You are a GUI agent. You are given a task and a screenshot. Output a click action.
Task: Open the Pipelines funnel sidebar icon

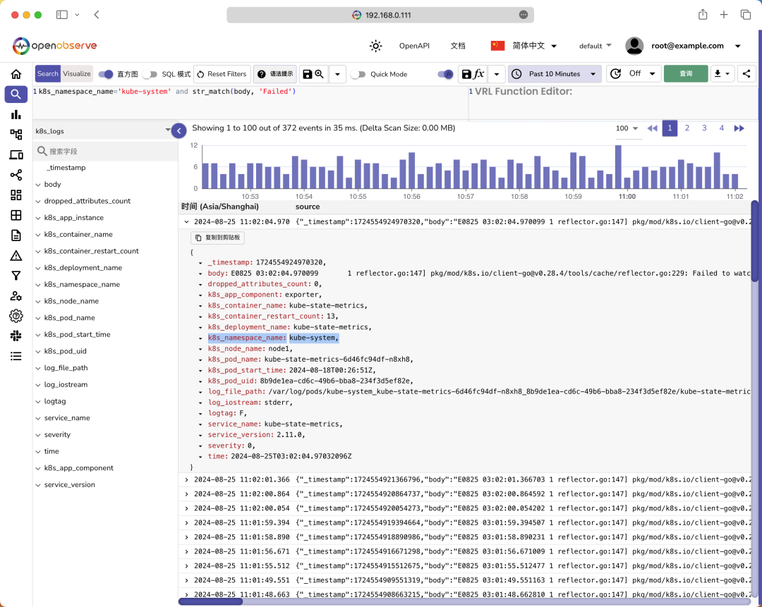16,276
